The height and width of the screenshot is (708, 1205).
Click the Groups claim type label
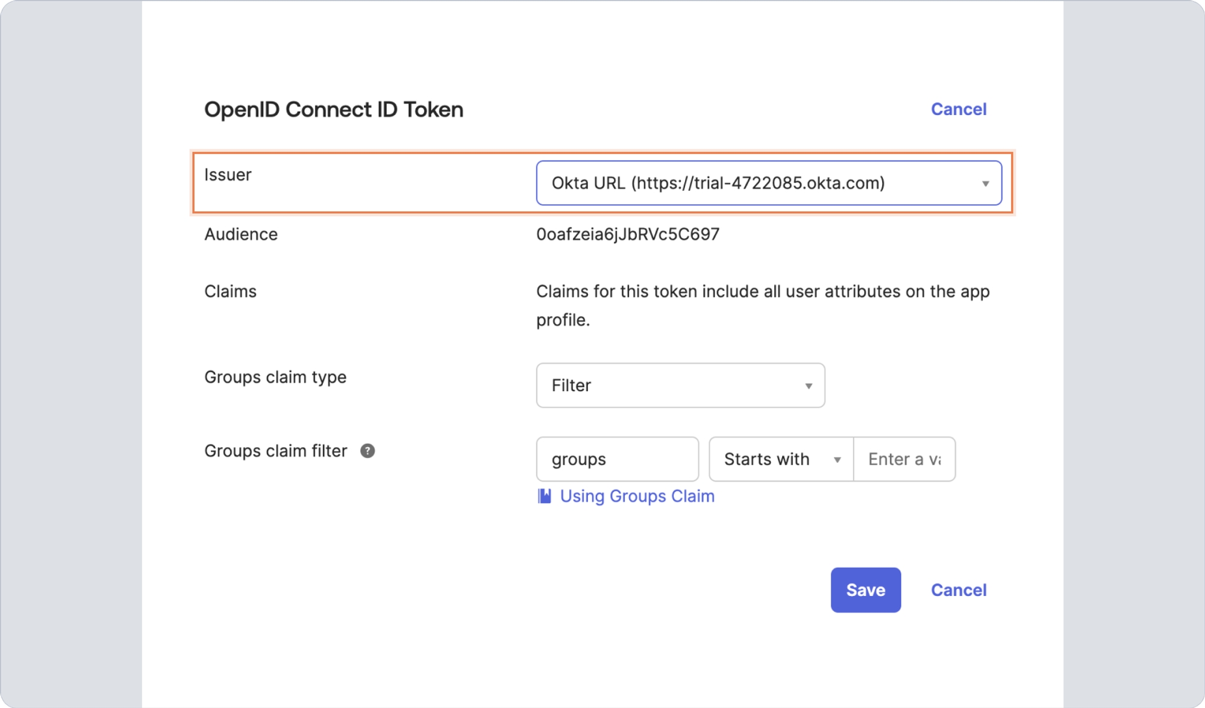tap(275, 377)
